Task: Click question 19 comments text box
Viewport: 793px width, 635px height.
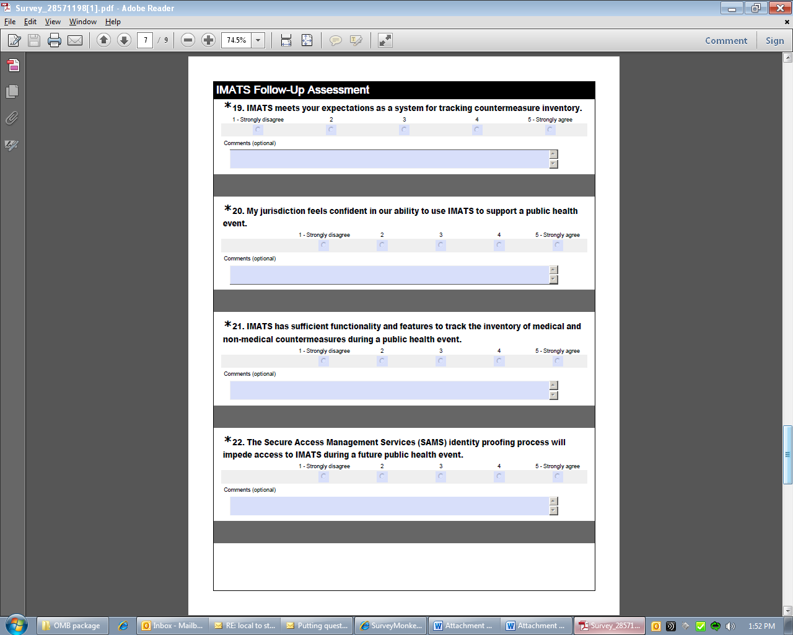Action: (390, 159)
